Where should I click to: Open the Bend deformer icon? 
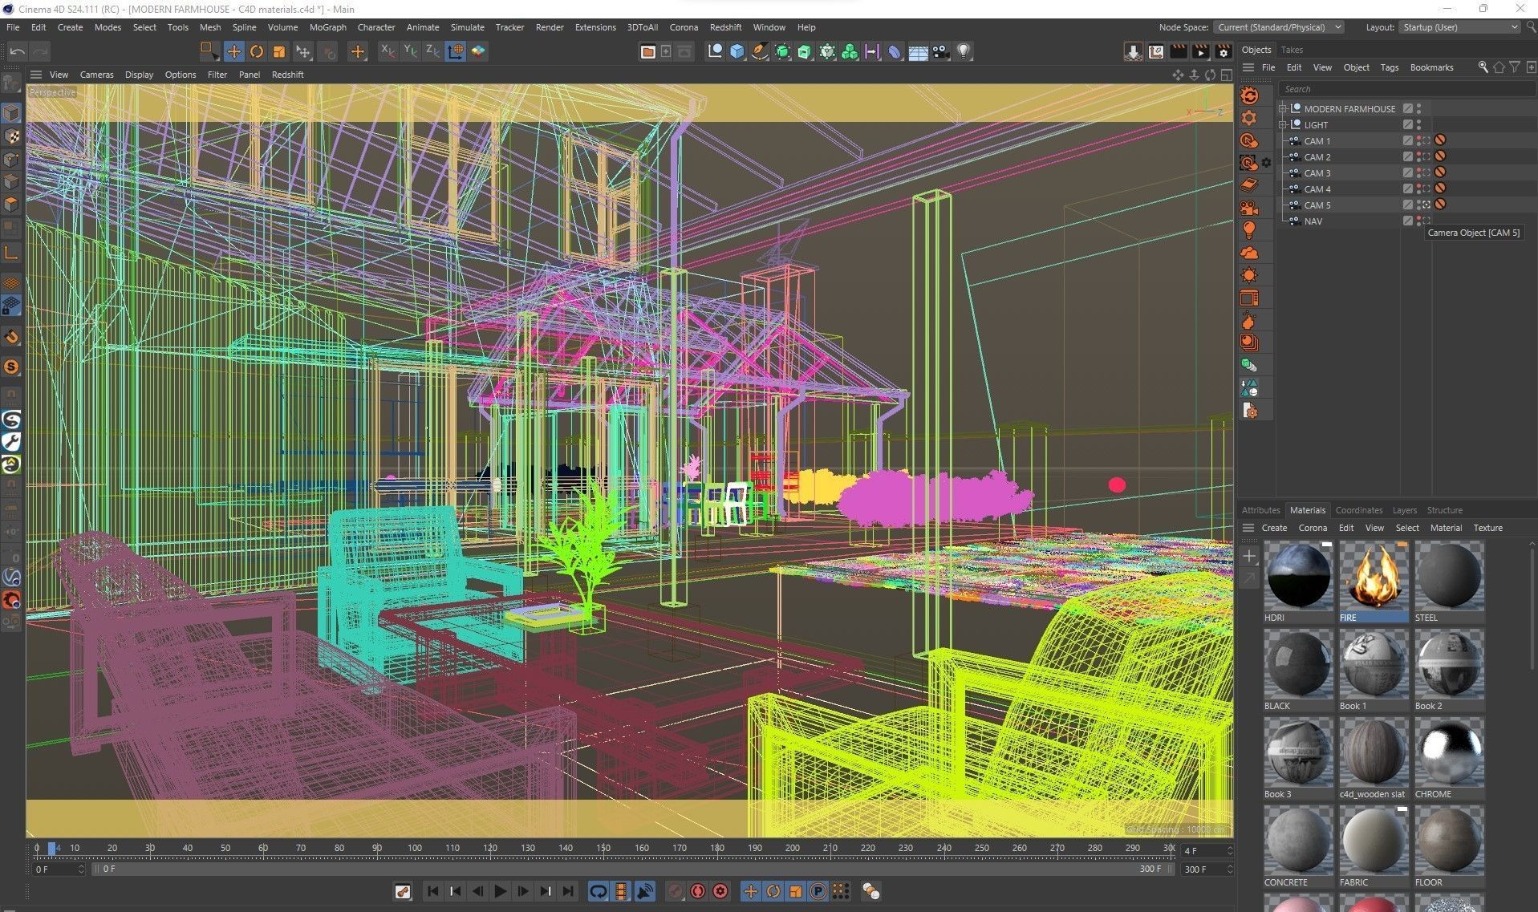tap(895, 51)
